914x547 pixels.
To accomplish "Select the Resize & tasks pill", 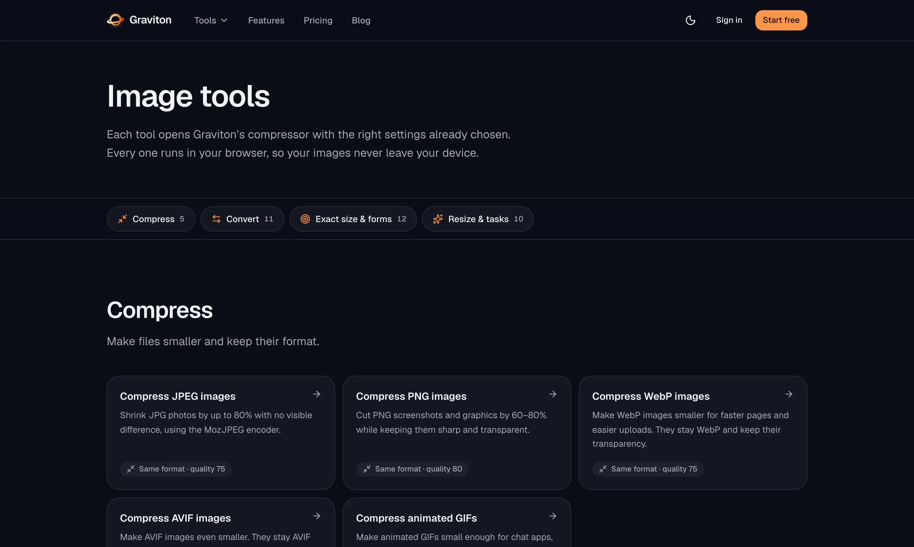I will pos(477,219).
